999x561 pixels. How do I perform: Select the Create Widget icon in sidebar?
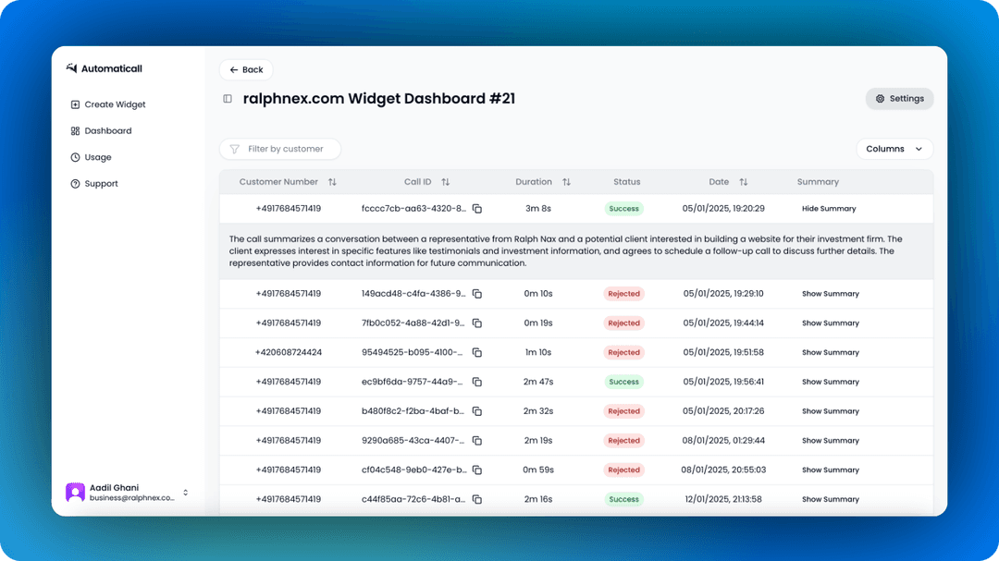click(75, 104)
